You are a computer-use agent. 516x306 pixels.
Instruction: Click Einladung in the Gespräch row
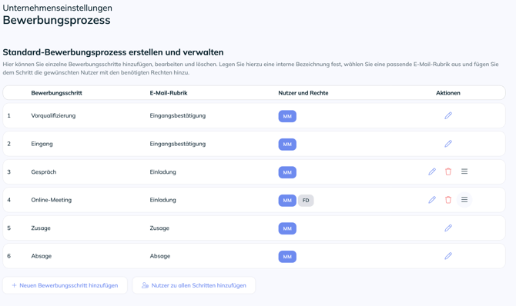pyautogui.click(x=163, y=172)
